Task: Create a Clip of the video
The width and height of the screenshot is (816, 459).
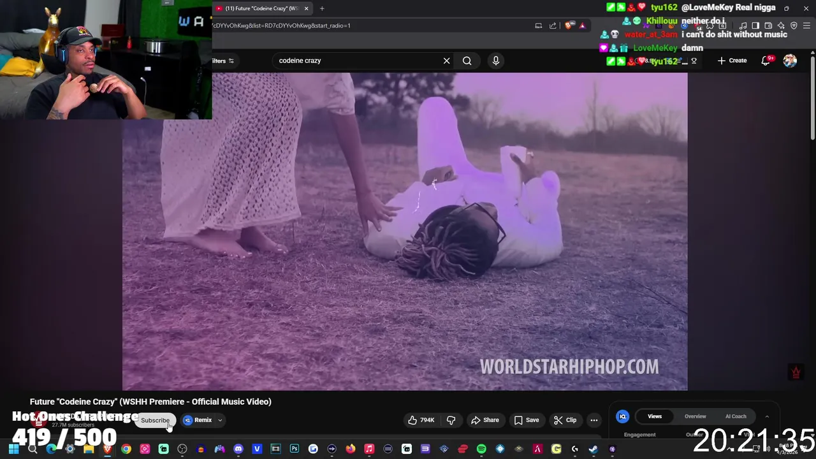Action: click(565, 420)
